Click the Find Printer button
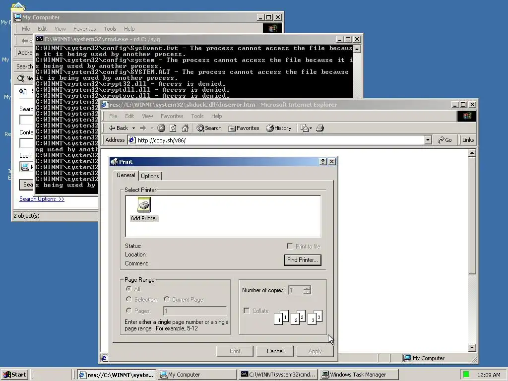Viewport: 508px width, 381px height. pyautogui.click(x=303, y=260)
